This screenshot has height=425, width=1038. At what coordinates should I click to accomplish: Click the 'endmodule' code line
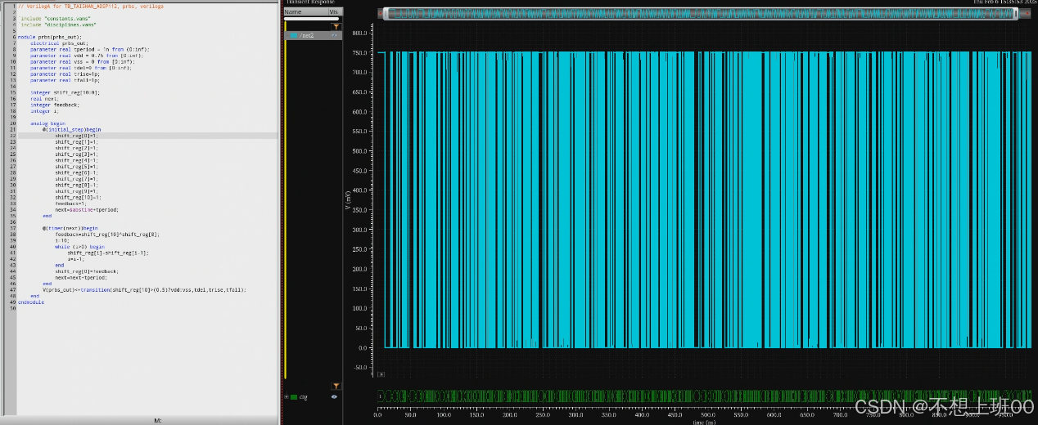[31, 302]
